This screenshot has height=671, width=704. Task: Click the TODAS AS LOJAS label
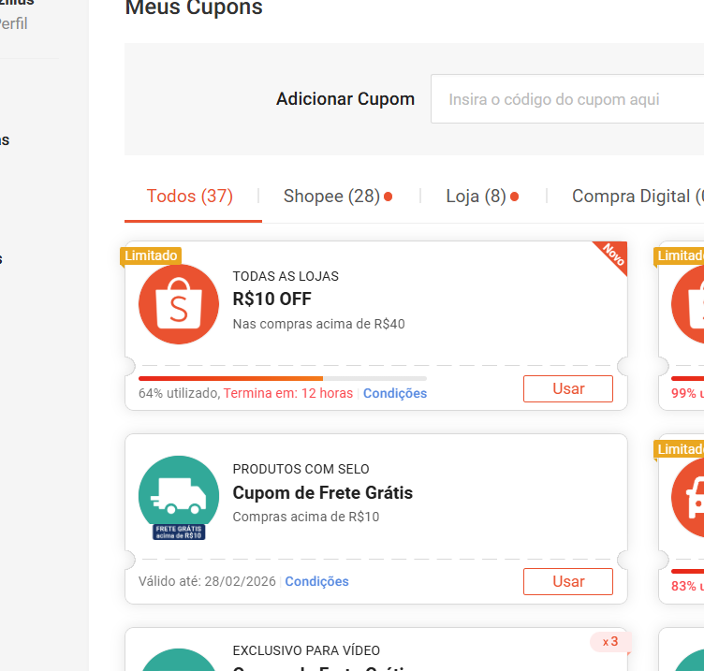(x=286, y=276)
